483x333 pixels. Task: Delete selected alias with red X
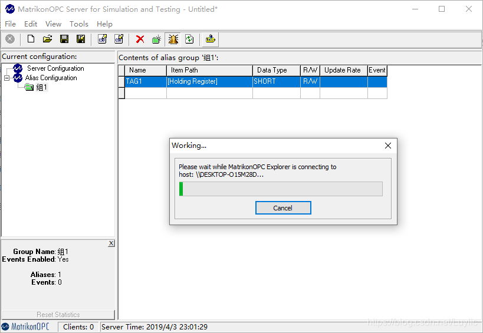point(140,39)
